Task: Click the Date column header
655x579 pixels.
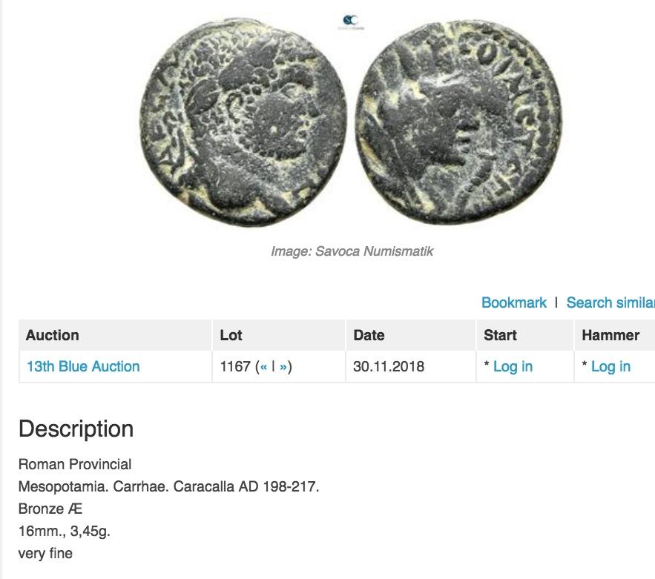Action: click(369, 335)
